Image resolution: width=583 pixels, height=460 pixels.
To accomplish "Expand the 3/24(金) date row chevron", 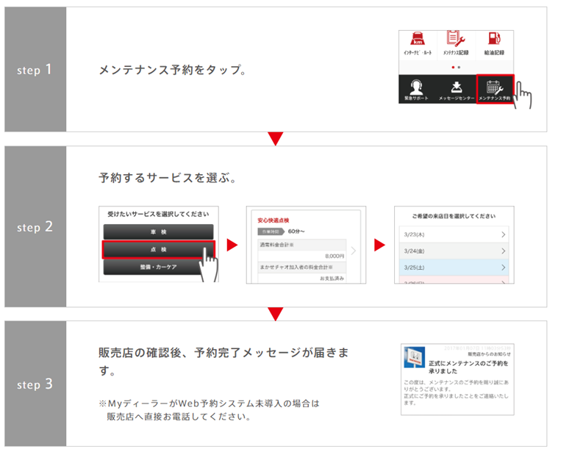I will click(503, 251).
